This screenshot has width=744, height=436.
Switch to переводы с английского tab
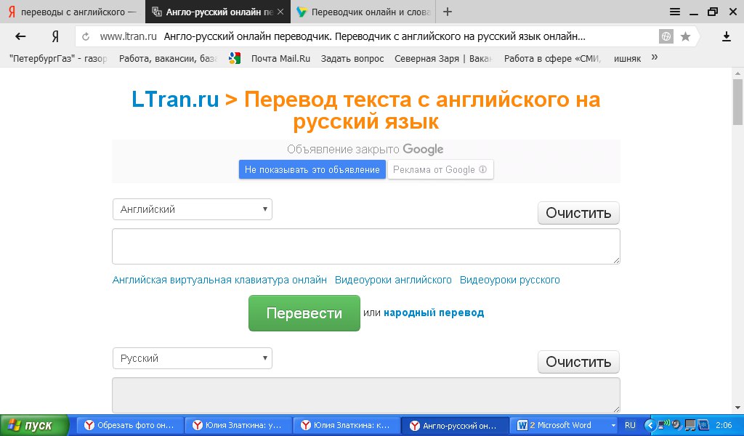coord(73,12)
